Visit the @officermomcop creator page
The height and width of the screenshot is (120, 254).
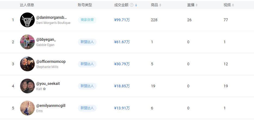coord(51,61)
